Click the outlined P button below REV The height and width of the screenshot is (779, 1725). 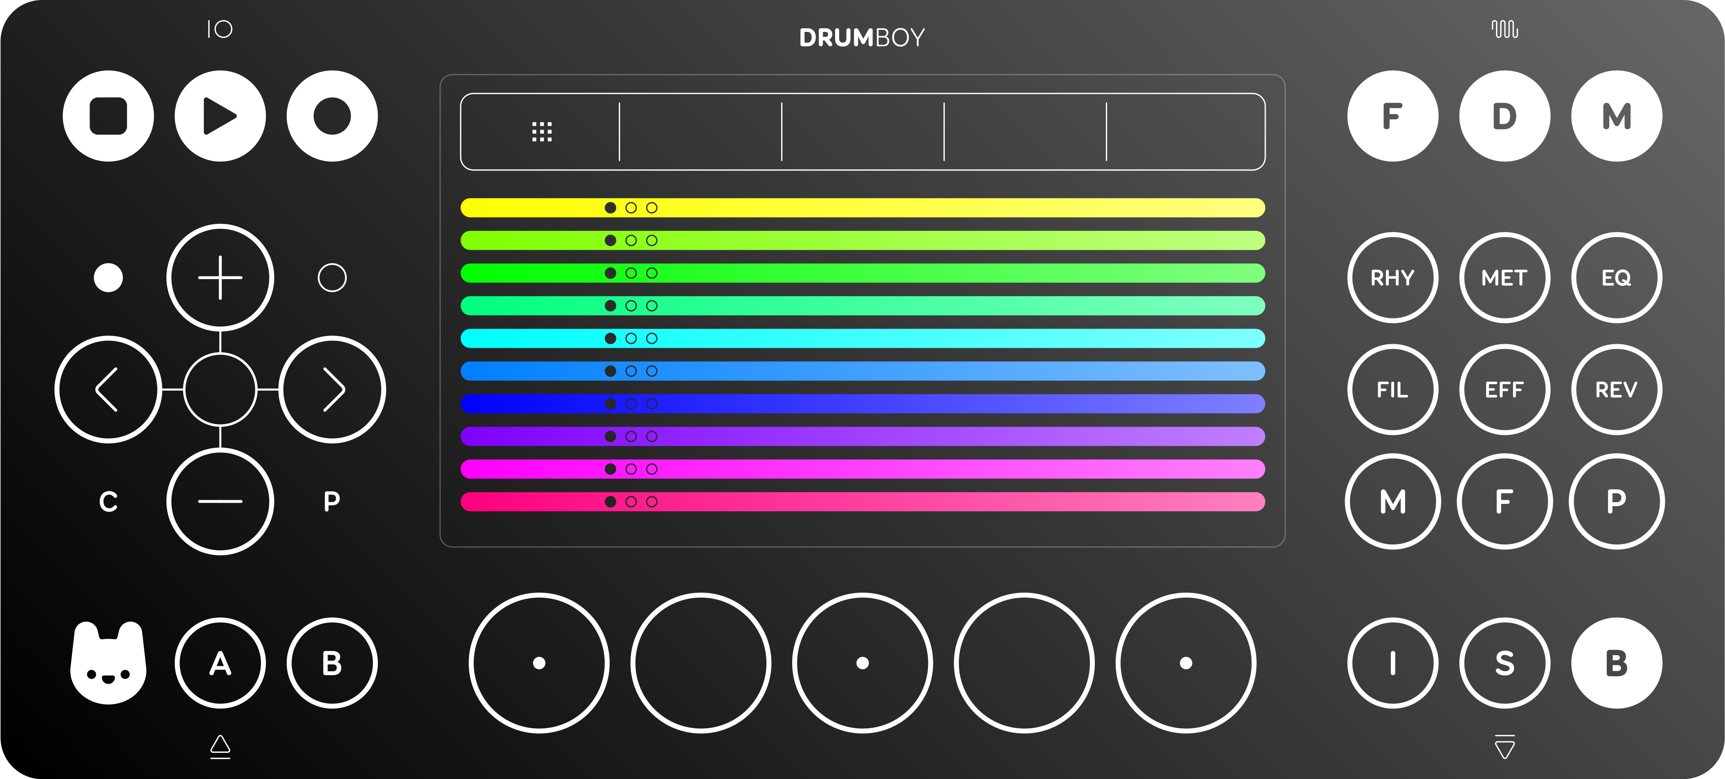pos(1617,501)
